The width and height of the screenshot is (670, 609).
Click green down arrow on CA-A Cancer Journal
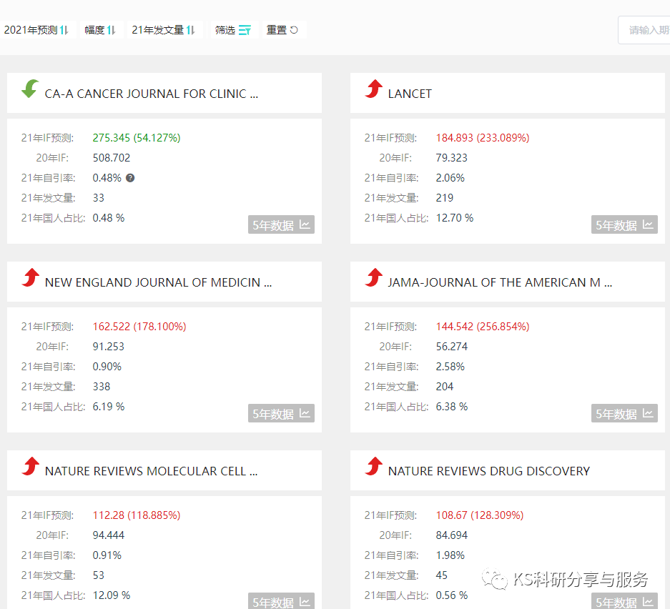tap(30, 89)
